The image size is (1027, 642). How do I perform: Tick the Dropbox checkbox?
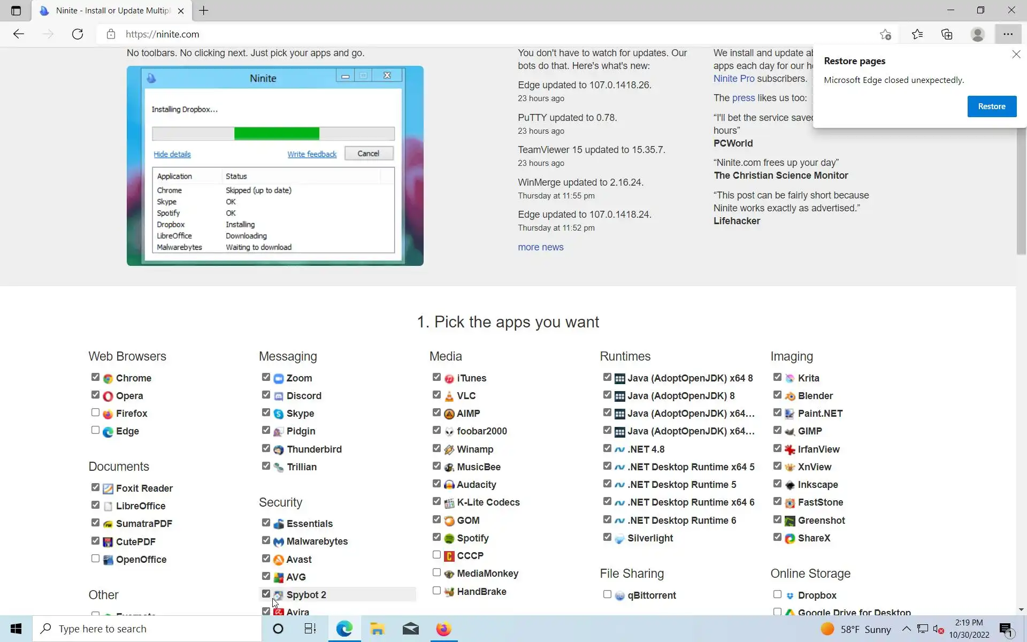(x=777, y=594)
